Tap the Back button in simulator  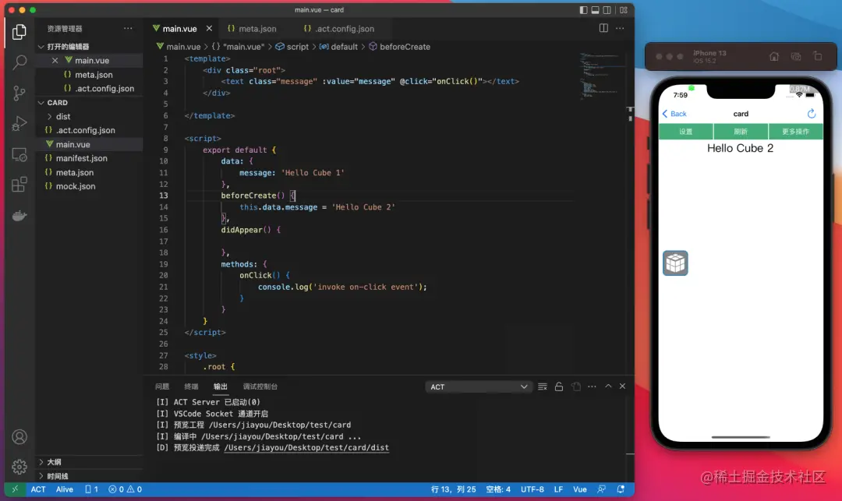(x=674, y=114)
